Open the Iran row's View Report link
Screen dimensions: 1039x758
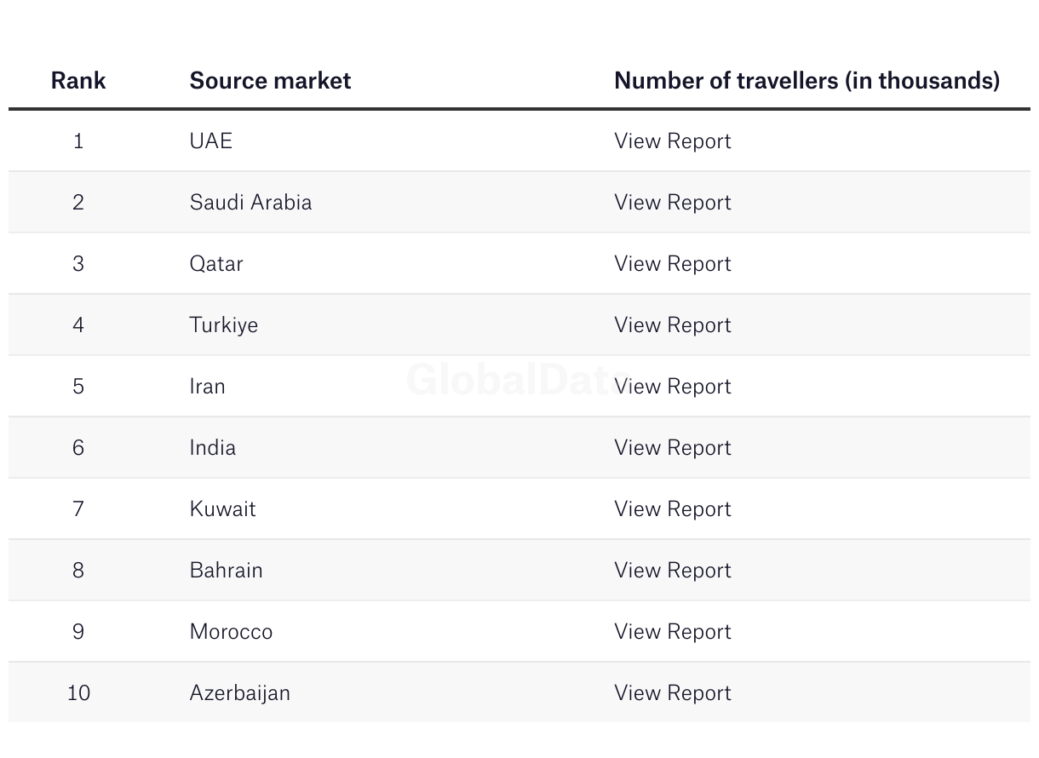pos(672,387)
